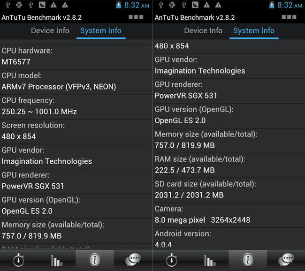The height and width of the screenshot is (271, 305).
Task: Tap the battery charging icon in right status bar
Action: [272, 5]
